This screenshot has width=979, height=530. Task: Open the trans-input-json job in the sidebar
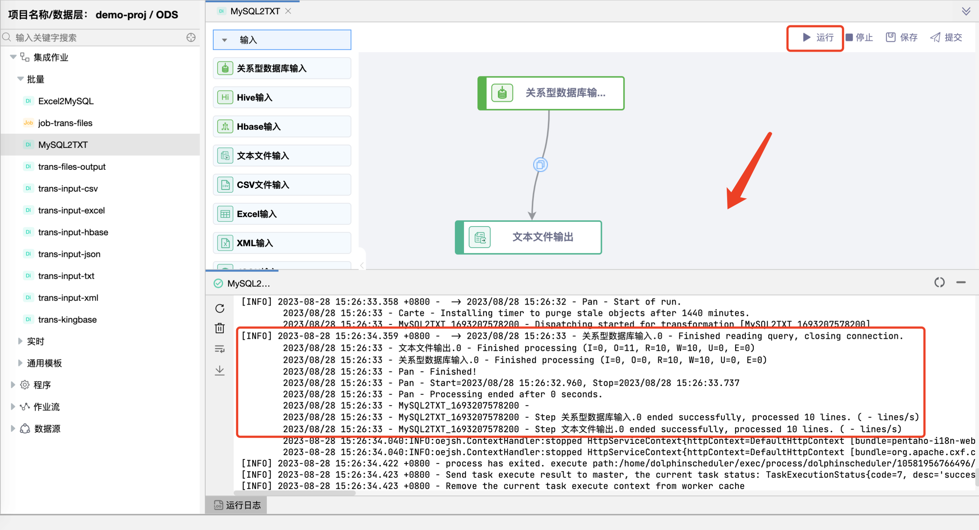coord(69,254)
